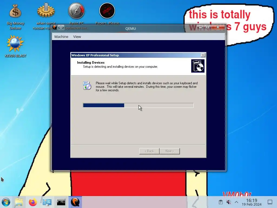Launch Firefox from the taskbar

coord(33,202)
